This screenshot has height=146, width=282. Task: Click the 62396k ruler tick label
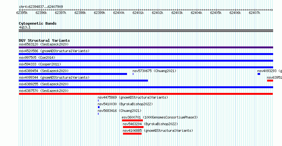(x=41, y=13)
